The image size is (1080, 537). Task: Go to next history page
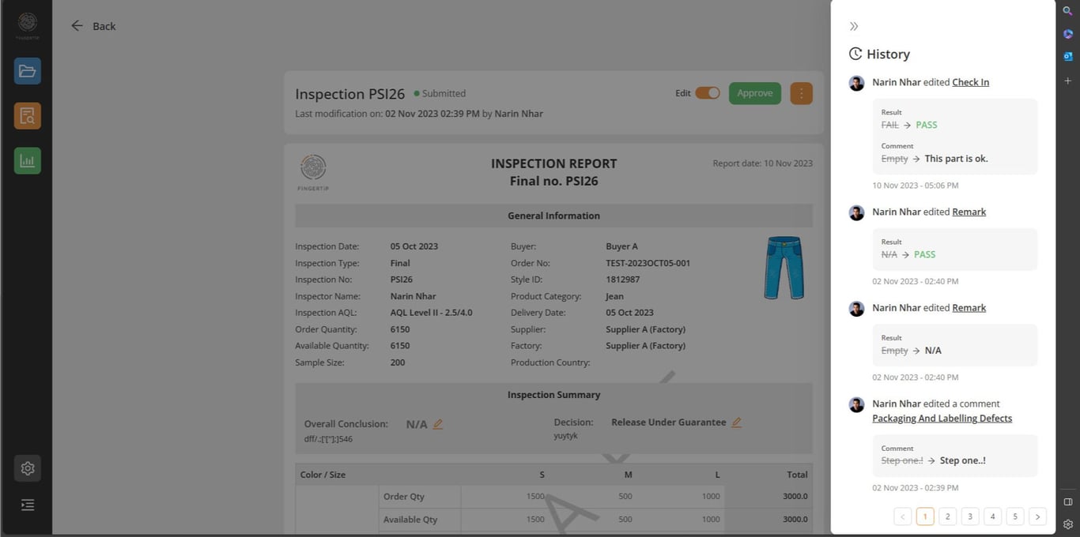coord(1038,516)
